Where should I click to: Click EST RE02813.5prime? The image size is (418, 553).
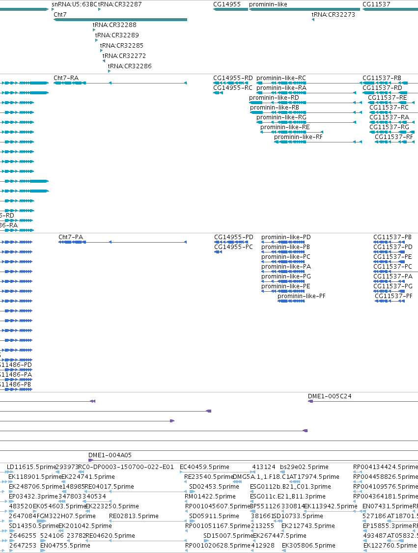(134, 516)
